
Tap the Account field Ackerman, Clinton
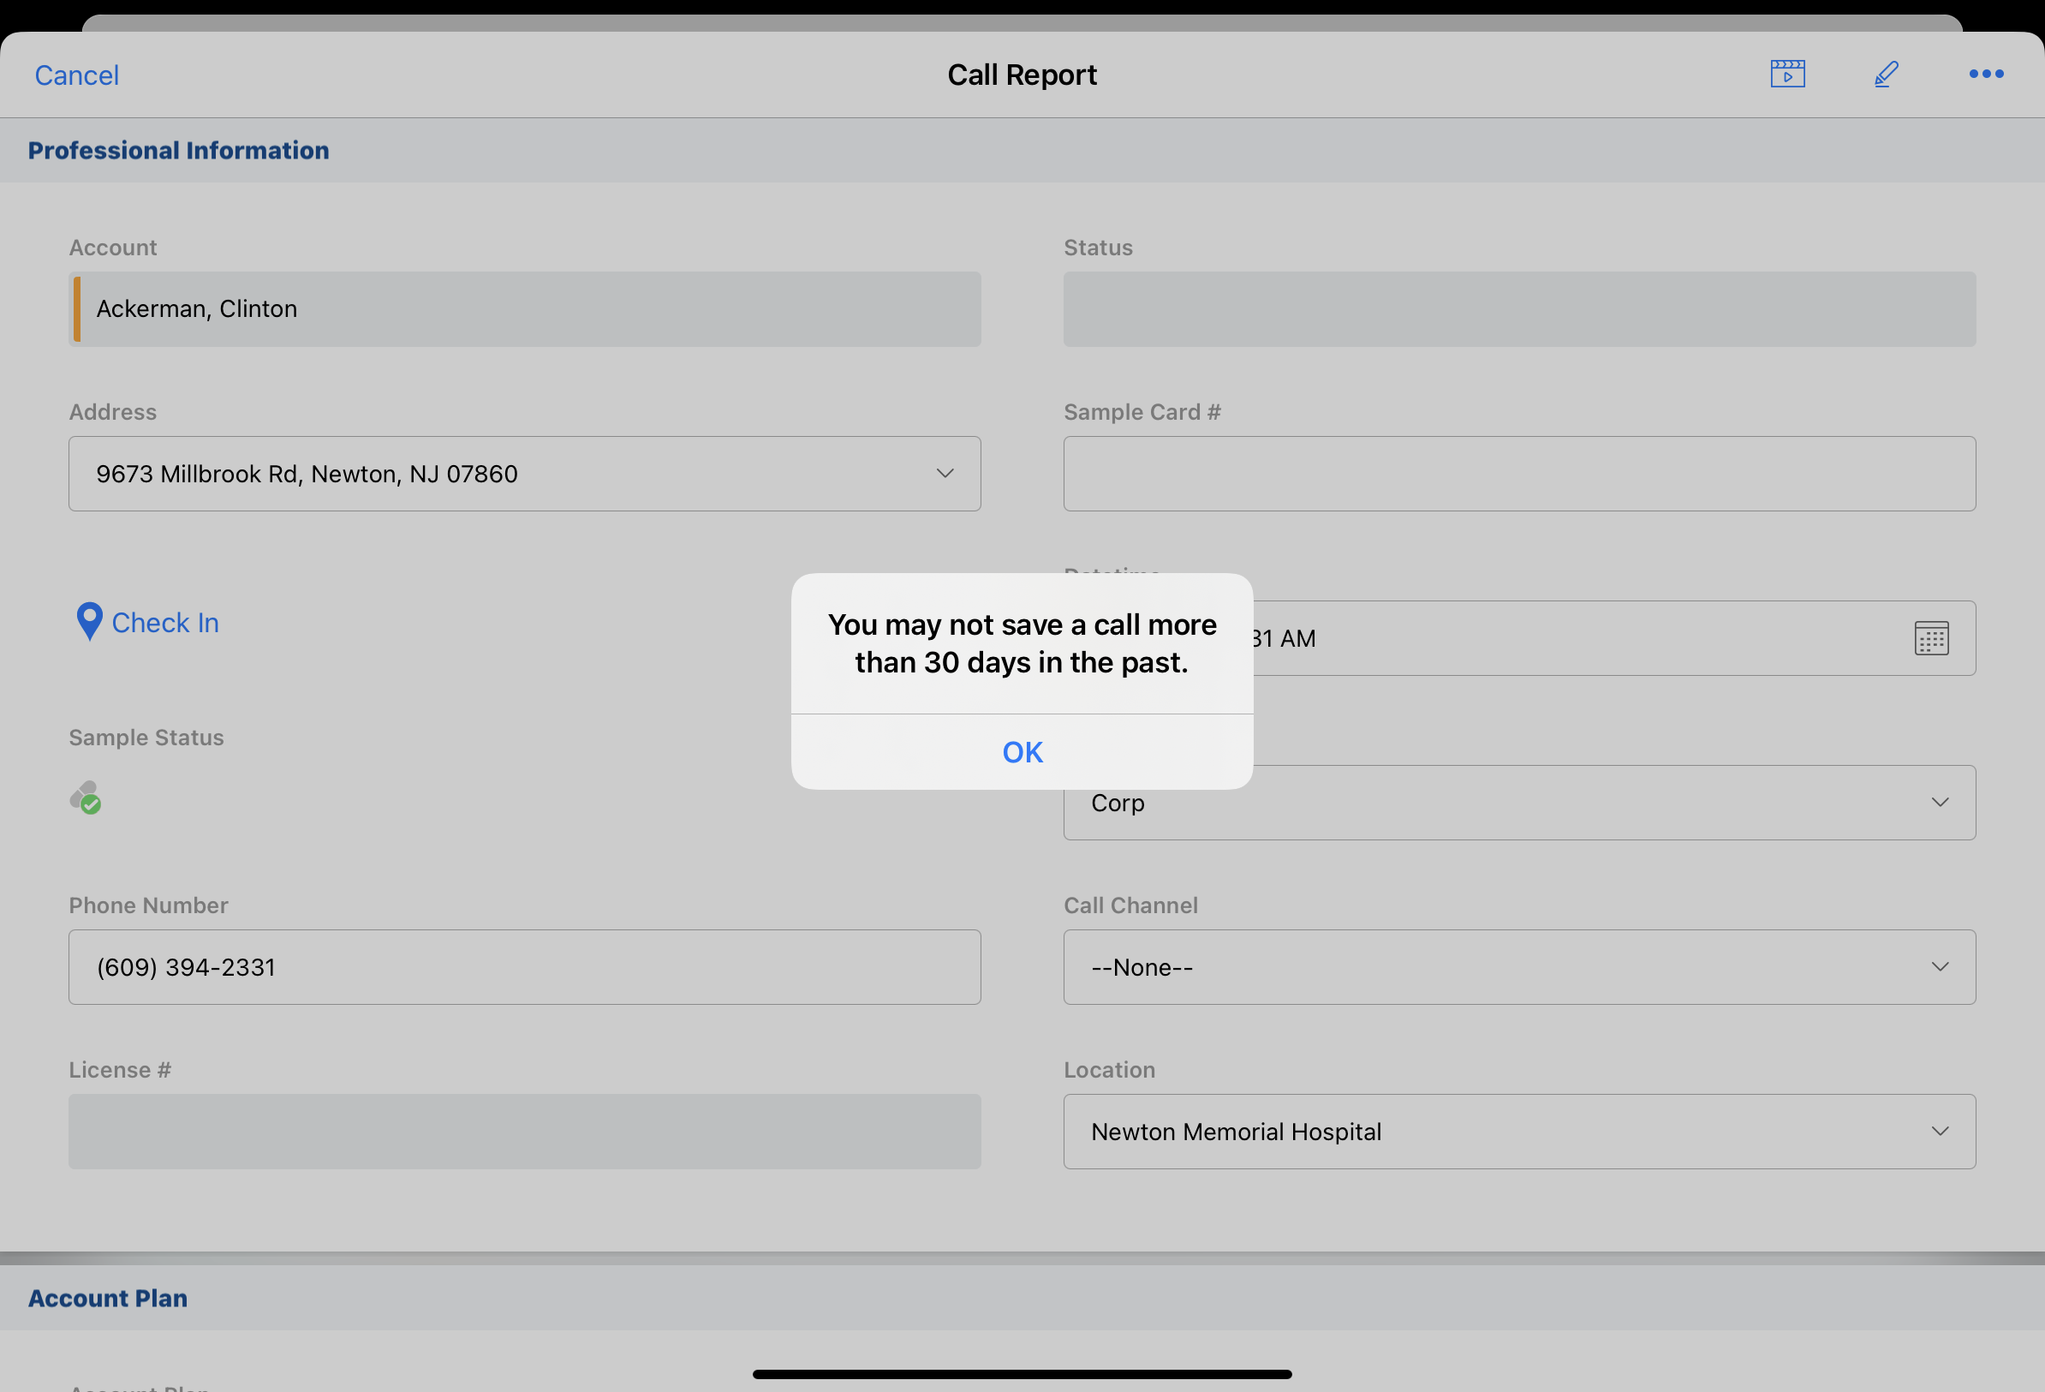(x=524, y=309)
